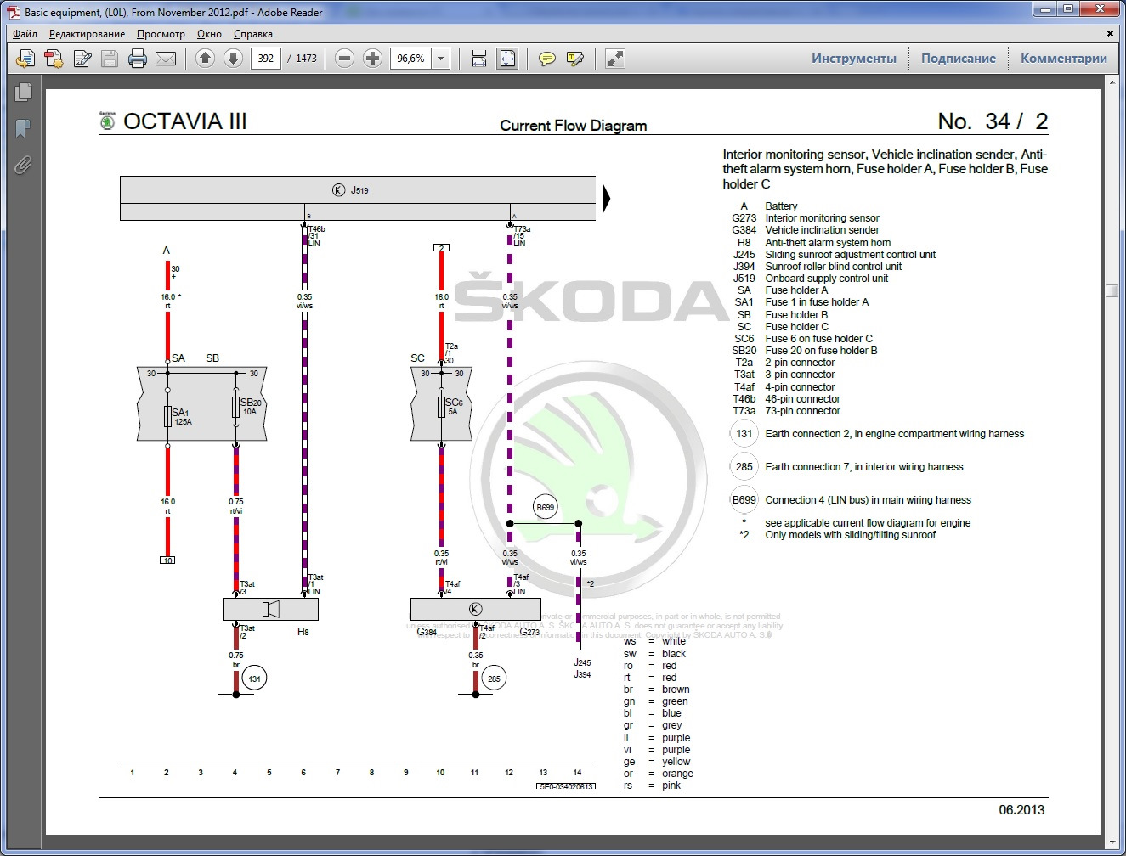Click 'Only models with sliding/tilting sunroof' note

point(850,535)
